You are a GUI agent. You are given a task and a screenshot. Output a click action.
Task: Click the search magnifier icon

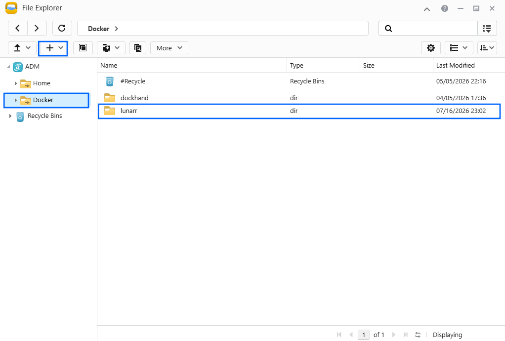click(x=388, y=29)
